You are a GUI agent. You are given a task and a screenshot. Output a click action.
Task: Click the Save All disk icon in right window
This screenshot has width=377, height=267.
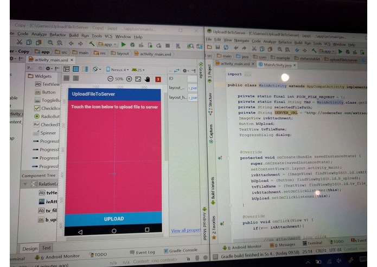[x=218, y=48]
